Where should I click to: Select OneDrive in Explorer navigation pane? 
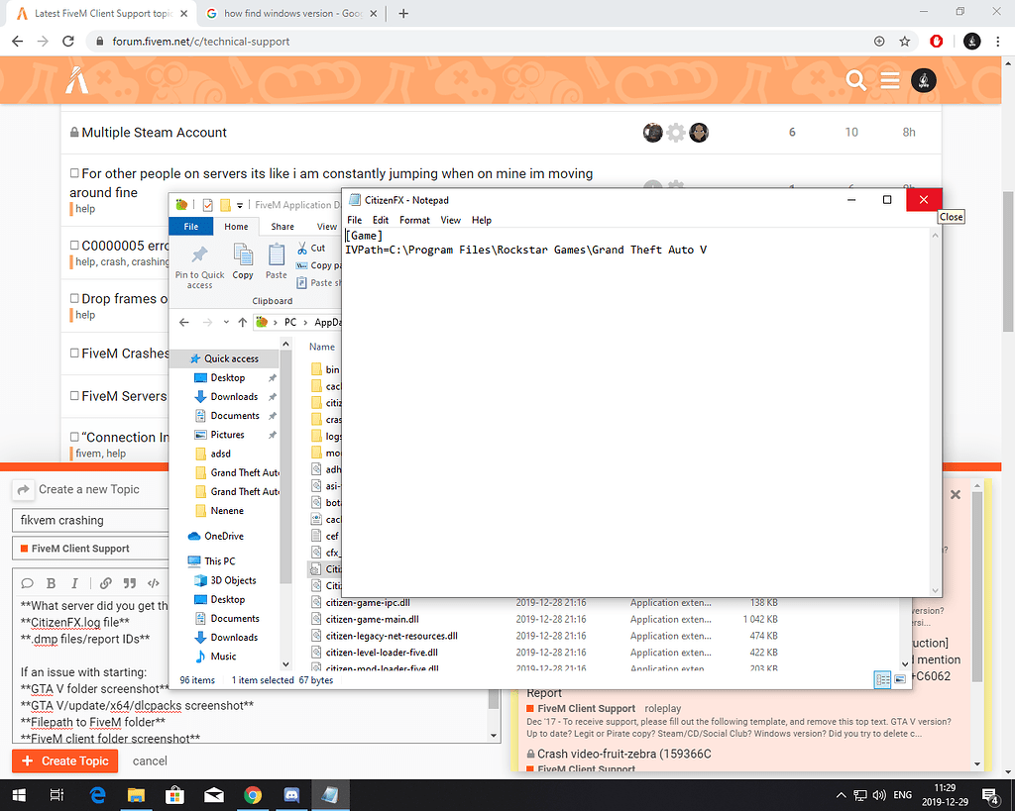click(223, 536)
